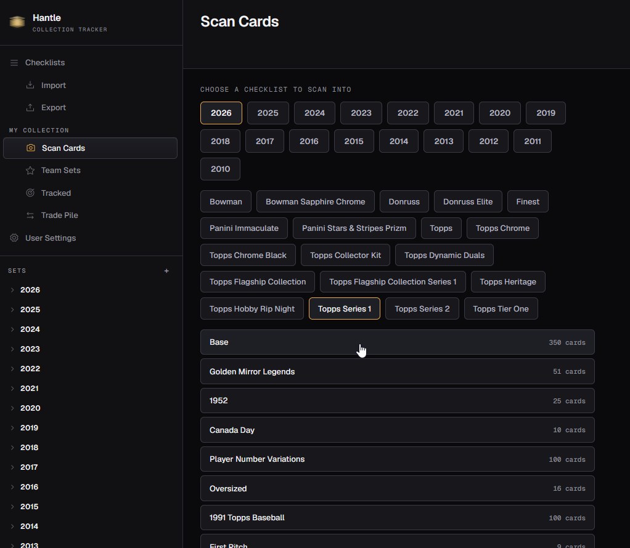
Task: Select the 2022 year chip
Action: [408, 113]
